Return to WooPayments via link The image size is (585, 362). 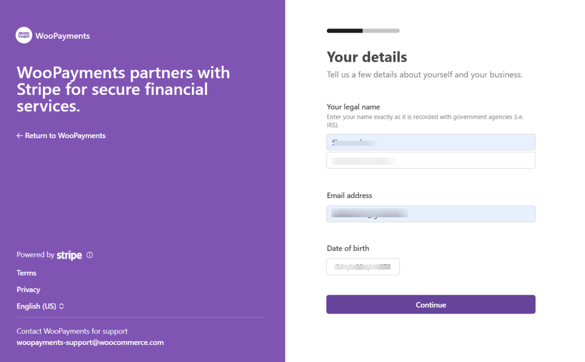pos(65,136)
